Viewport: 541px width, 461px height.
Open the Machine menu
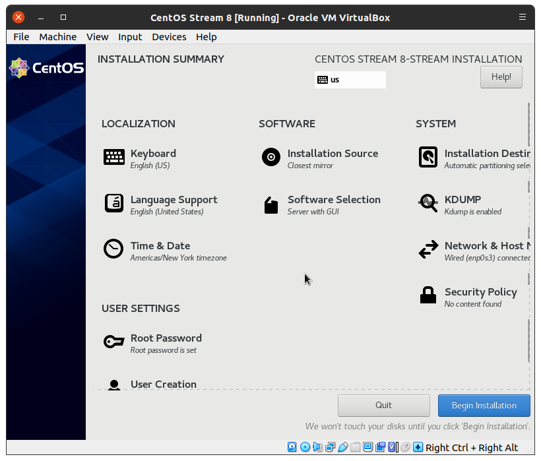(x=57, y=37)
